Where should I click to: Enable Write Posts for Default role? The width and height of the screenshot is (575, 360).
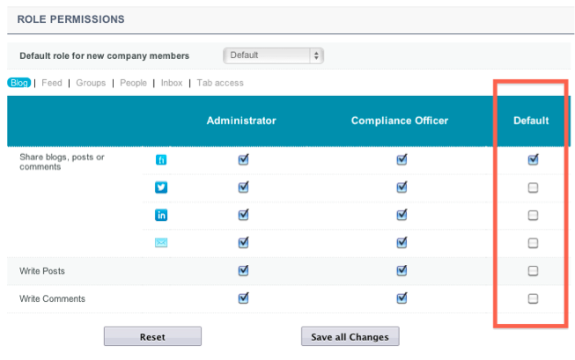tap(533, 271)
